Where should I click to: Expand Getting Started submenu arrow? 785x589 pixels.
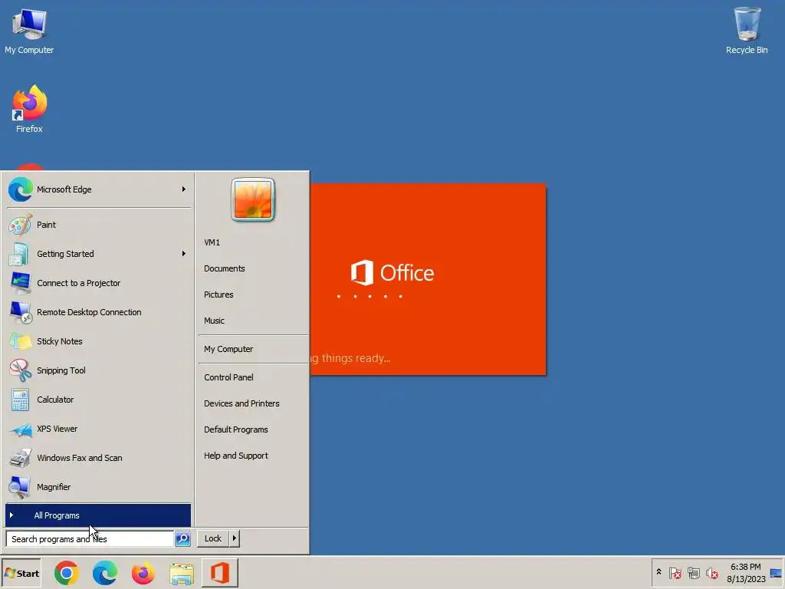coord(184,254)
